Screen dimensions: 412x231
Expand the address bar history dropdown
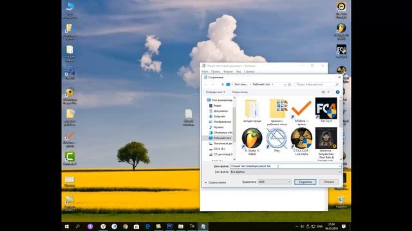coord(285,85)
